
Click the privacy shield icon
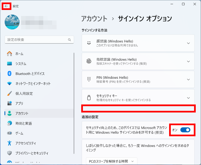pos(9,153)
